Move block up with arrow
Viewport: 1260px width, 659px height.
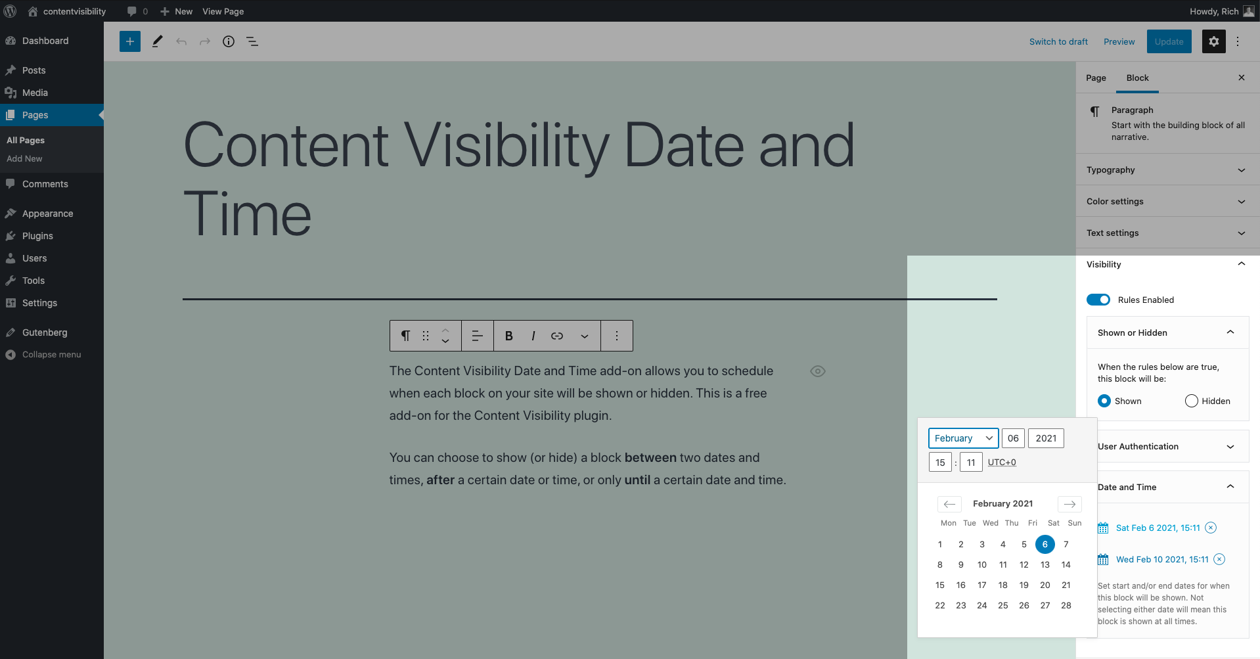[x=445, y=330]
